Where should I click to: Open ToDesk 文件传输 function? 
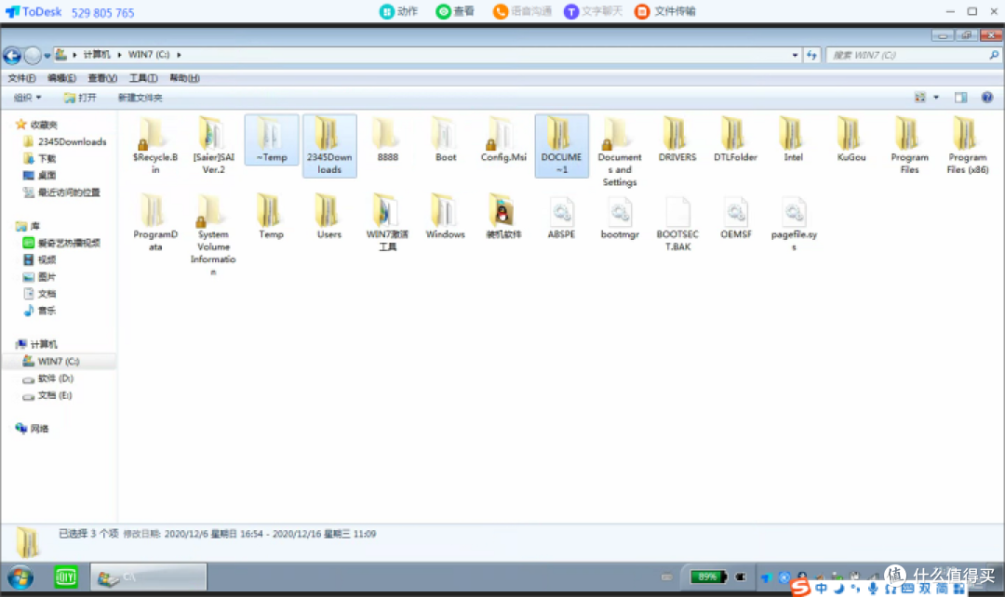click(664, 11)
